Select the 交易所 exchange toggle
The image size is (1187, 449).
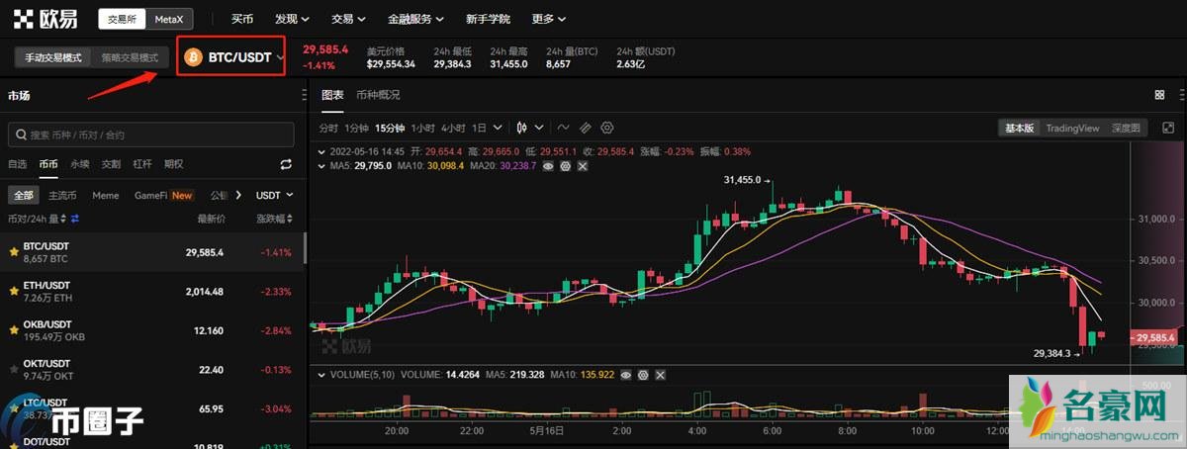pos(122,19)
